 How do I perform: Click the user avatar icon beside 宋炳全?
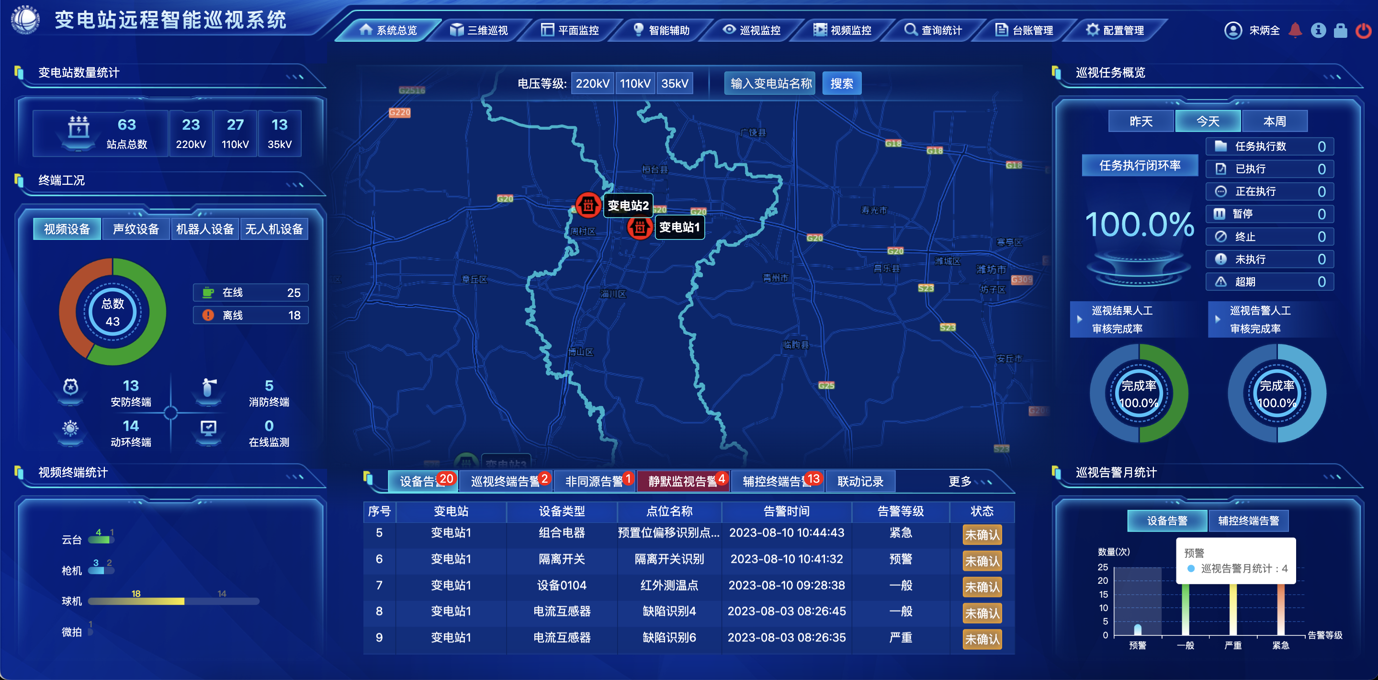point(1233,30)
